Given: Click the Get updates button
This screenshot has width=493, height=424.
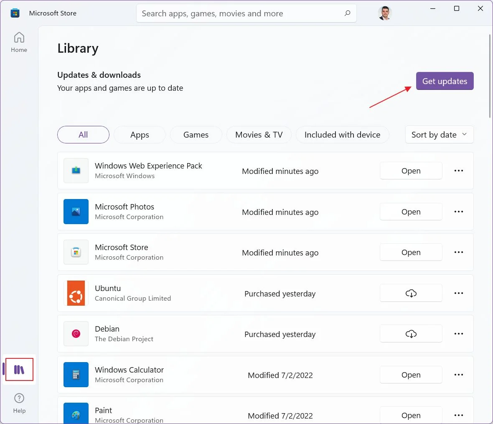Looking at the screenshot, I should (445, 81).
